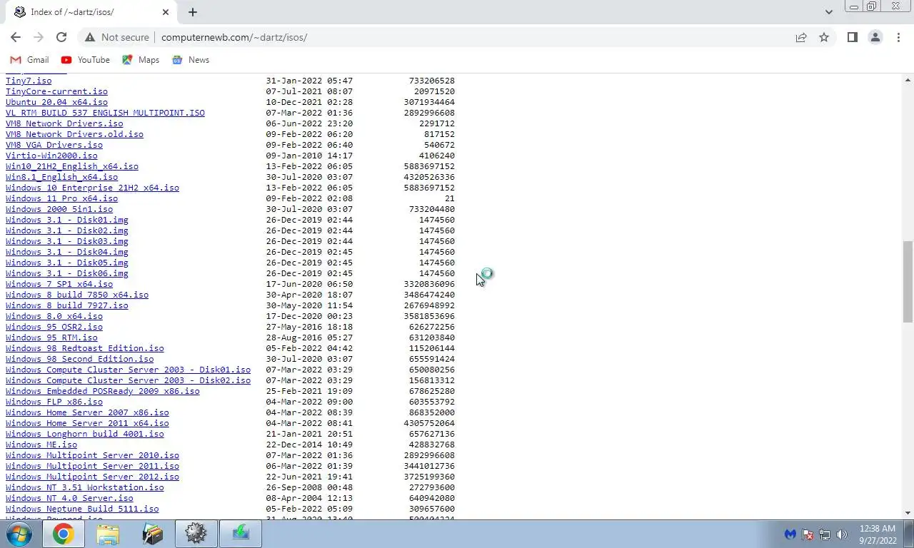The width and height of the screenshot is (914, 548).
Task: Open a new browser tab
Action: click(193, 12)
